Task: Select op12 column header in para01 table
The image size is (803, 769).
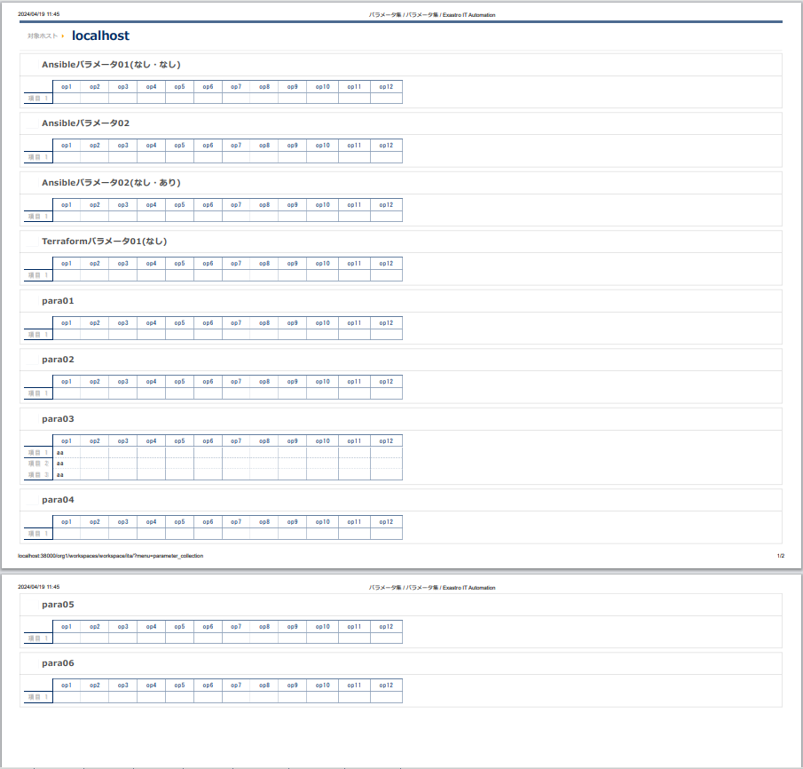Action: (x=386, y=323)
